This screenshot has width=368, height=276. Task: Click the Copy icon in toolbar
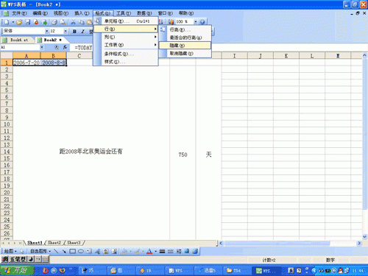click(81, 22)
